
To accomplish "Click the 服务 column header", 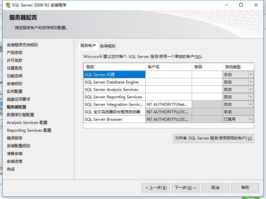I will click(115, 67).
